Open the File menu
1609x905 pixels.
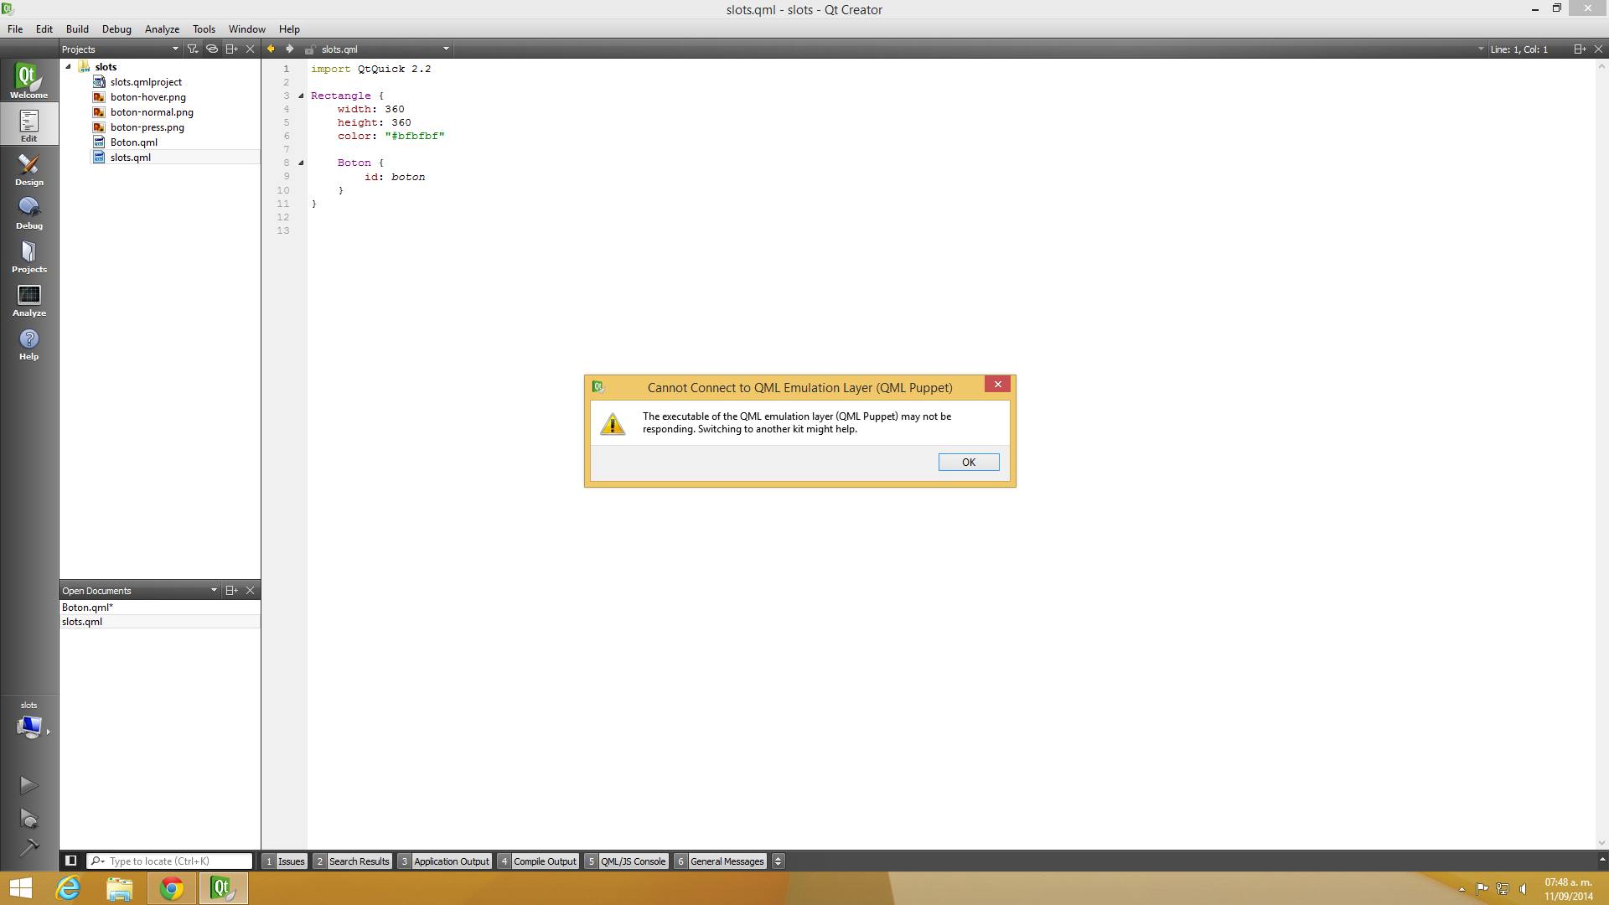point(15,28)
